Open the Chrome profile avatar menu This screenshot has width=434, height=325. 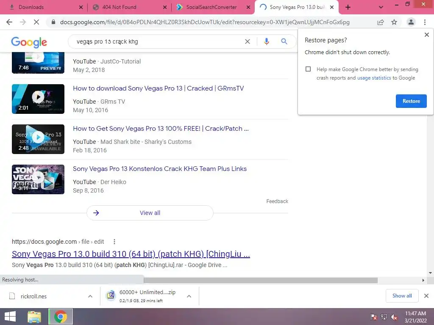tap(411, 22)
